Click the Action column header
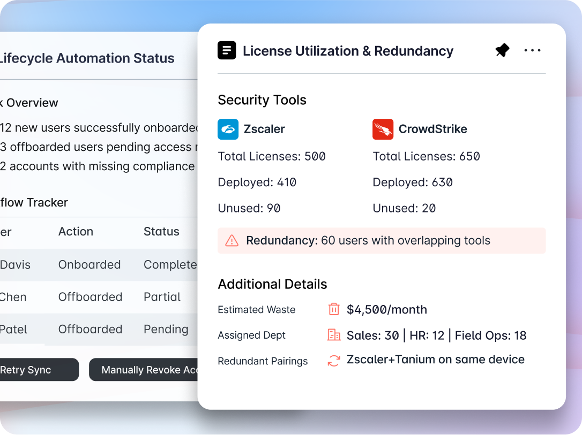Image resolution: width=582 pixels, height=435 pixels. (x=76, y=232)
